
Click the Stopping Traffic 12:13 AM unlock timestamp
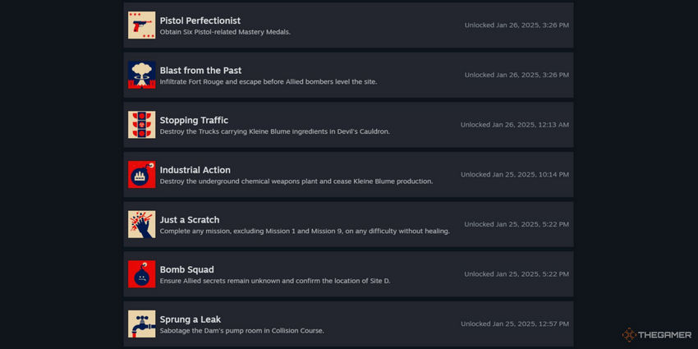pos(515,125)
